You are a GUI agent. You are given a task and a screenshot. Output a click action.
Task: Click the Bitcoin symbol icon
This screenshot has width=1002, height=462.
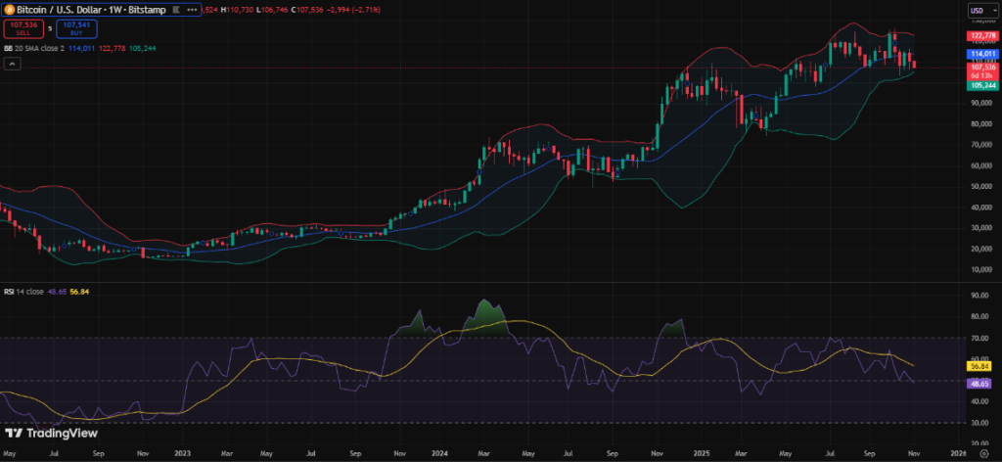point(7,10)
